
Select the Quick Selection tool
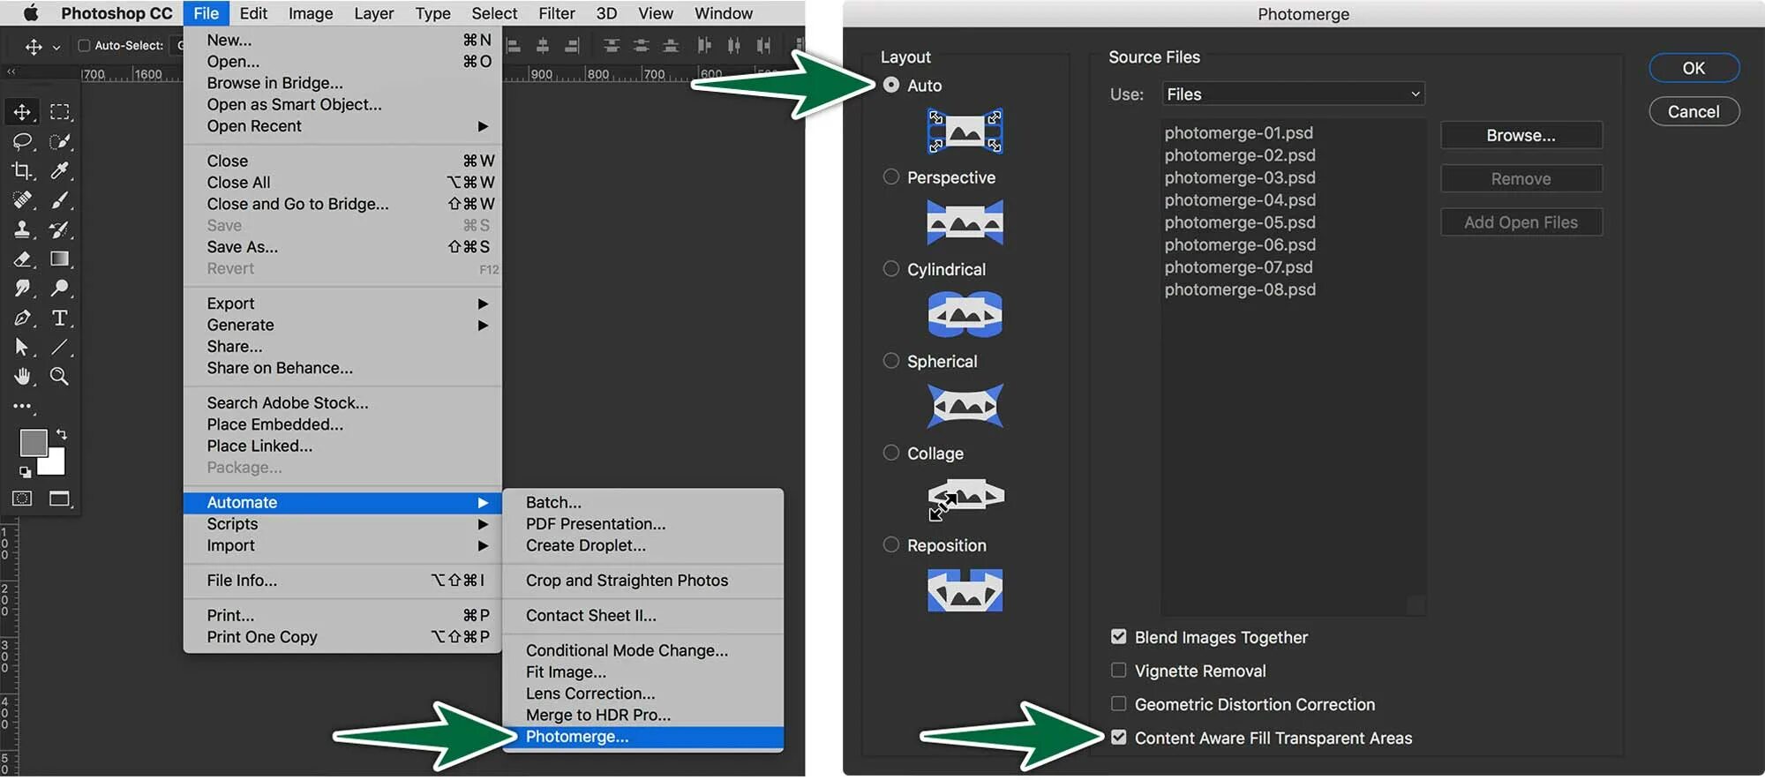[59, 141]
